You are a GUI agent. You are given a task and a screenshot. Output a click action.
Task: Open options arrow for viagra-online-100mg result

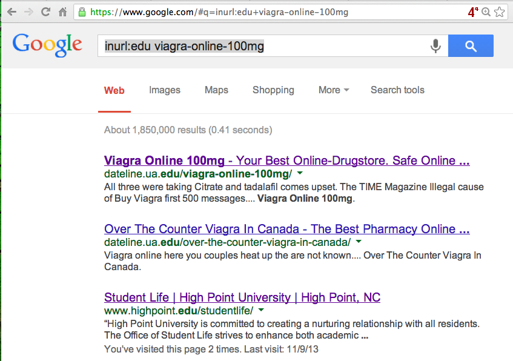299,173
